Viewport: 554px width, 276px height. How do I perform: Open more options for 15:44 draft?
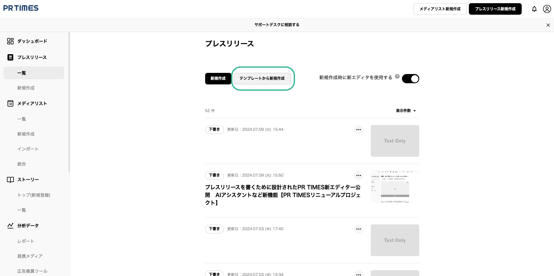[359, 130]
